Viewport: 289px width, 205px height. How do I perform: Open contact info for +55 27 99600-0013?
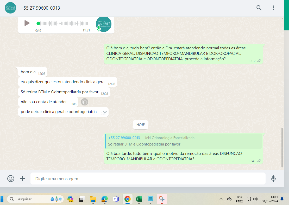(x=40, y=8)
